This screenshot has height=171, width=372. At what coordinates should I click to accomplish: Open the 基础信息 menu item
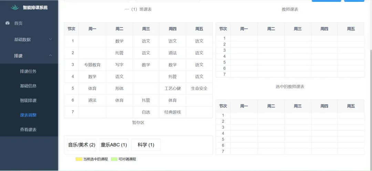coord(28,86)
